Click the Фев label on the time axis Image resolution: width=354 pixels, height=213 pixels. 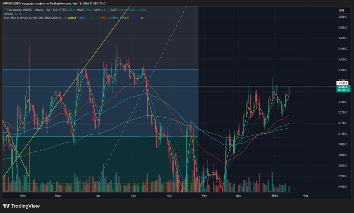click(306, 195)
